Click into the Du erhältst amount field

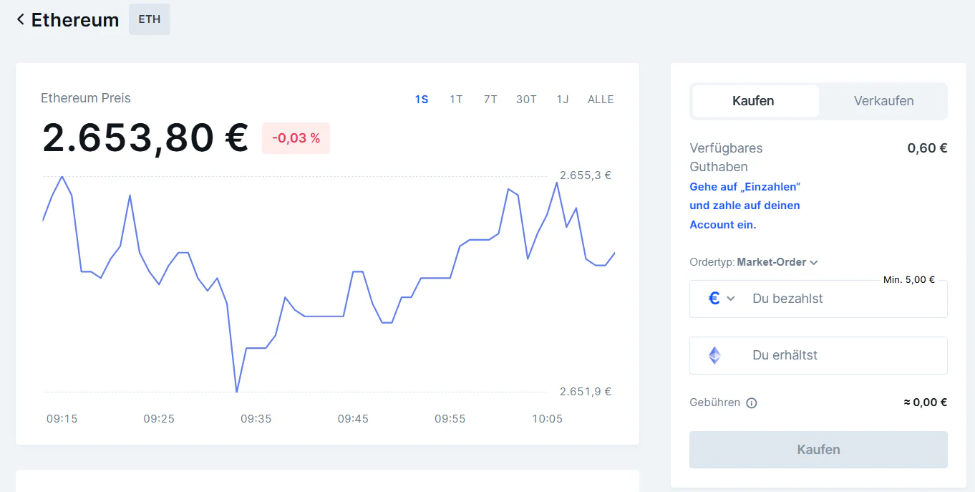point(823,355)
